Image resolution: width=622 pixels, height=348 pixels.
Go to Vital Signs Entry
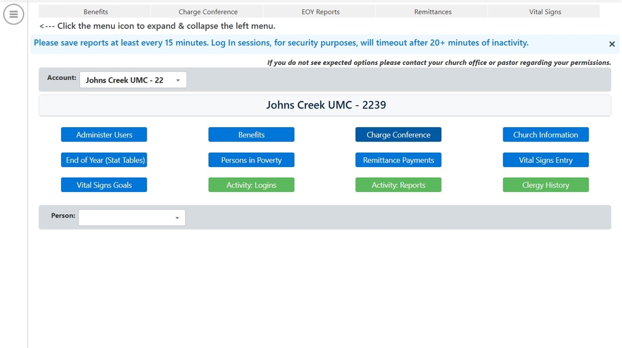(x=545, y=160)
